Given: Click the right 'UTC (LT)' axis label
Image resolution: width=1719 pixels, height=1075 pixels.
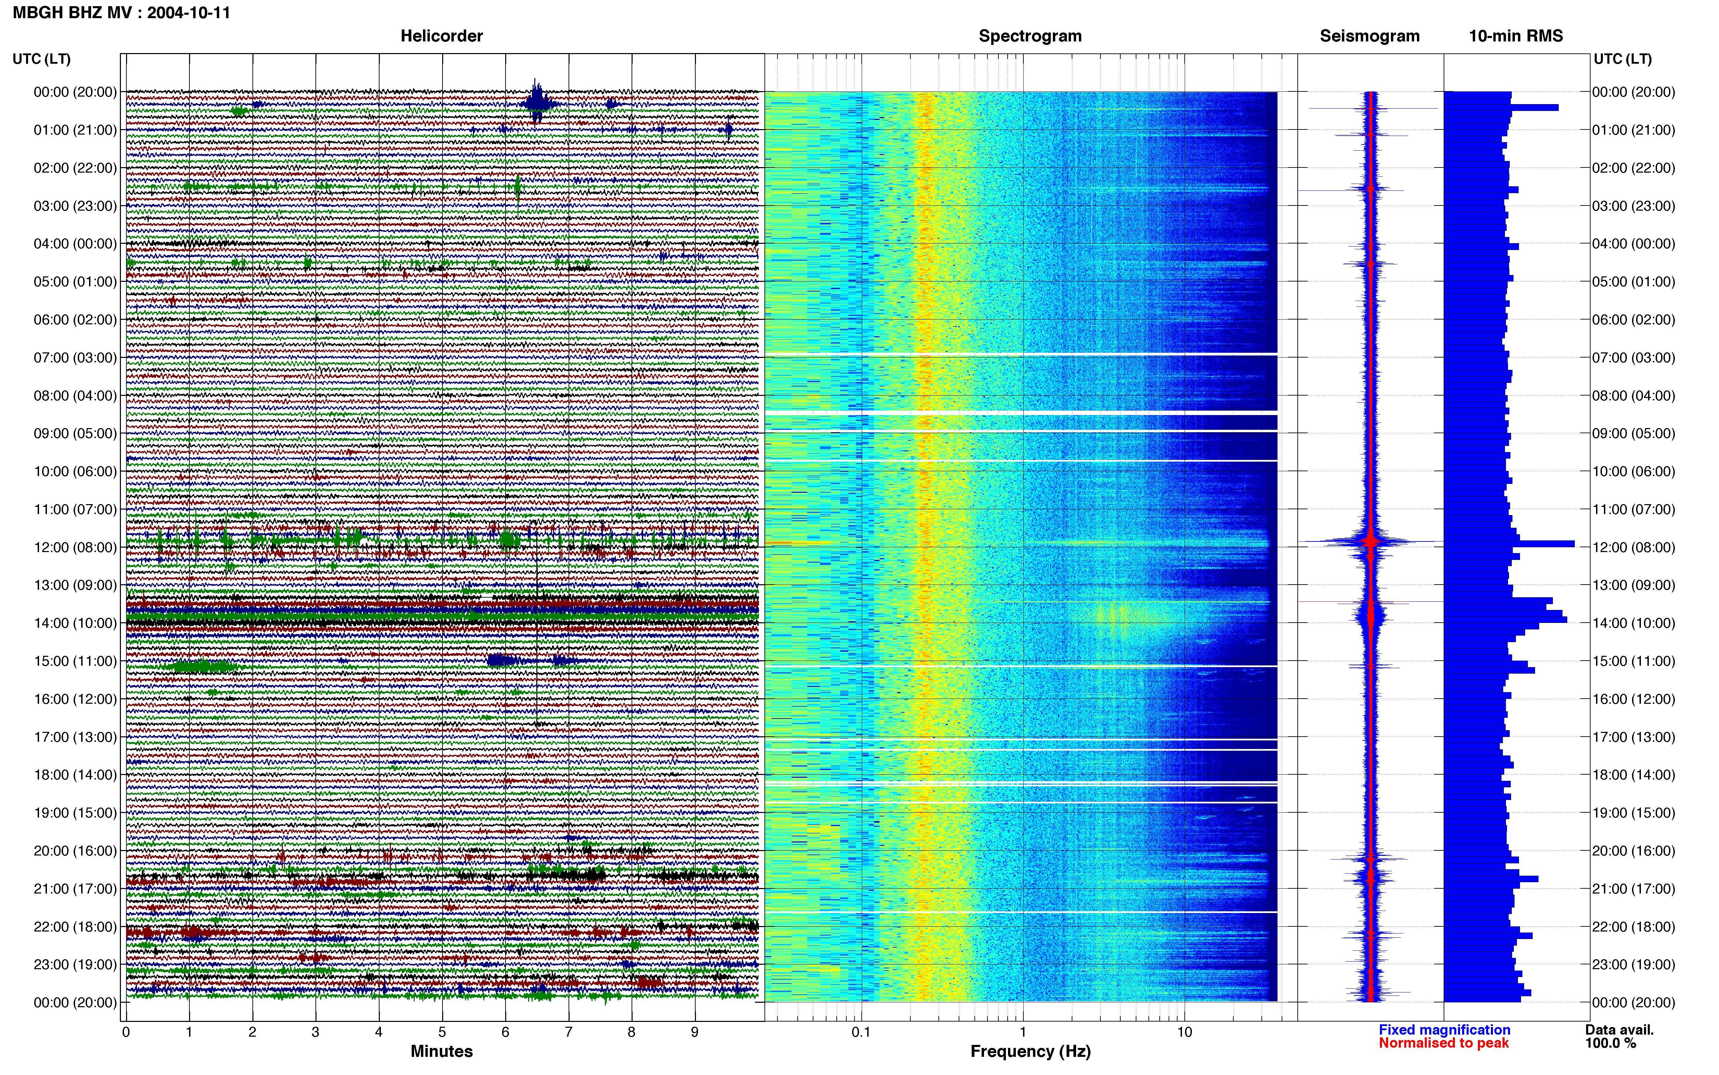Looking at the screenshot, I should point(1622,59).
